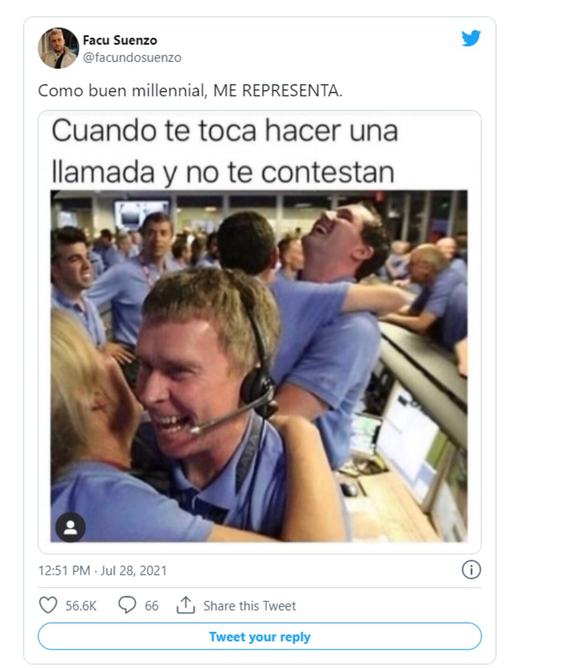This screenshot has width=561, height=668.
Task: Click the tweet text 'Como buen millennial'
Action: click(122, 91)
